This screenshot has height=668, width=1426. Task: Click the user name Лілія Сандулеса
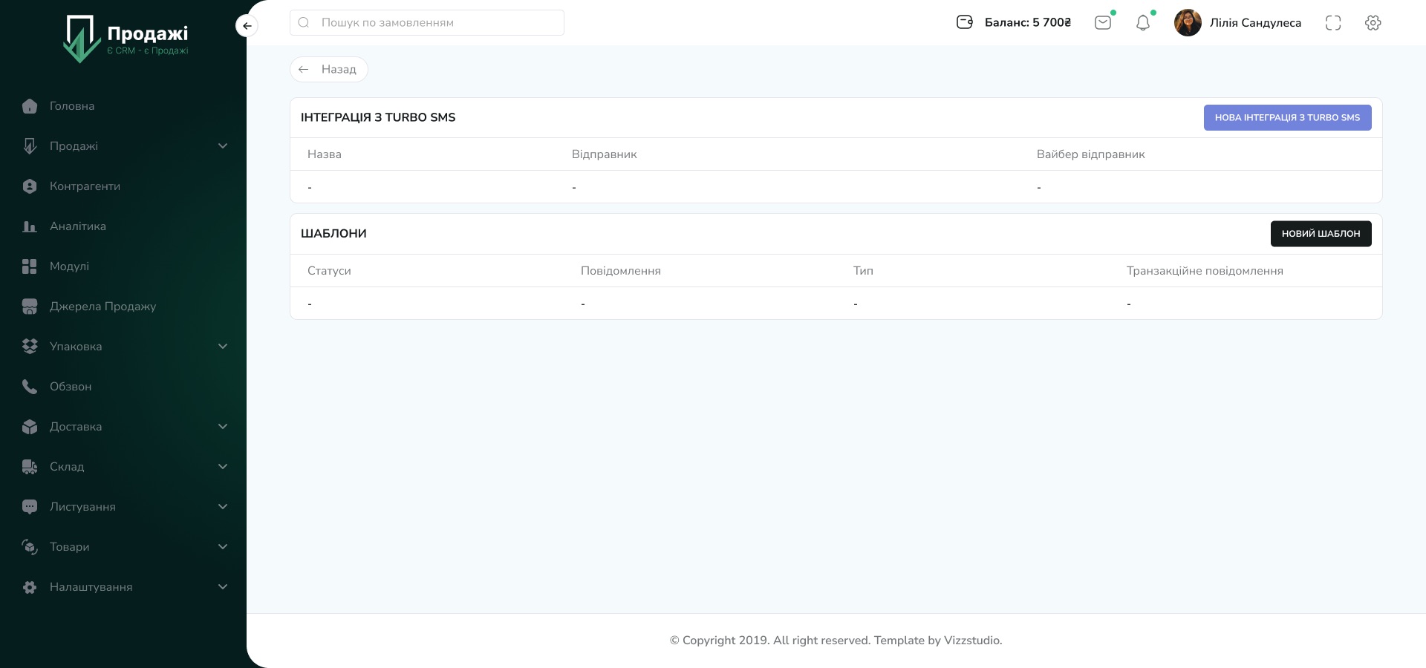pos(1255,22)
